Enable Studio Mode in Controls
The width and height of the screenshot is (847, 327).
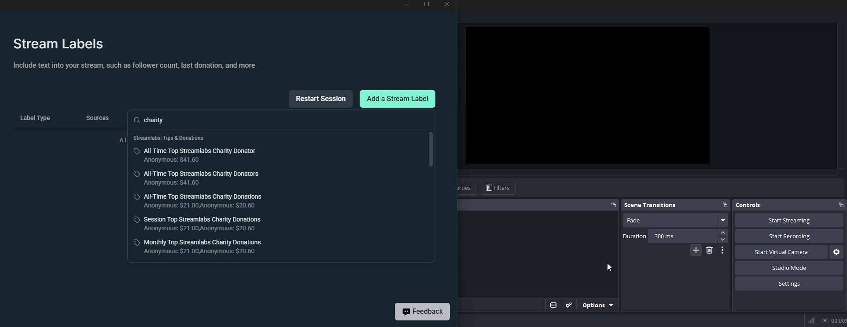point(789,268)
